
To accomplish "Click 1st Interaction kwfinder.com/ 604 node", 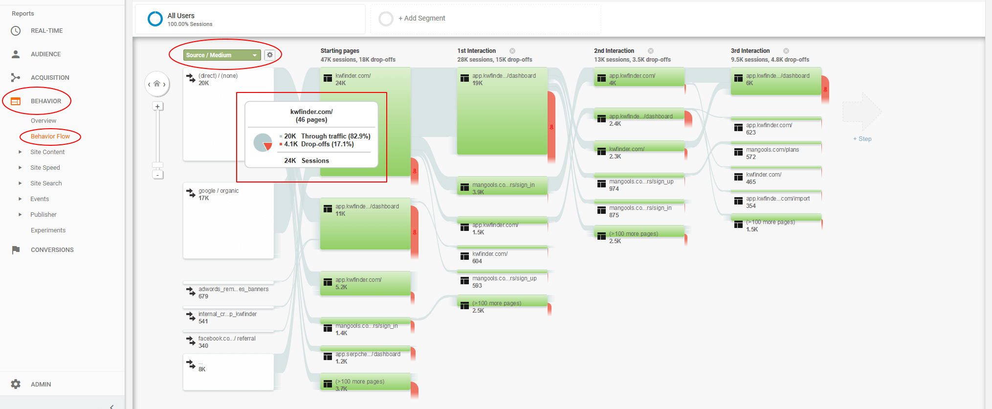I will (x=502, y=255).
